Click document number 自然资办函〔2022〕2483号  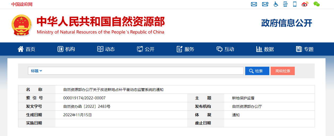[87, 106]
